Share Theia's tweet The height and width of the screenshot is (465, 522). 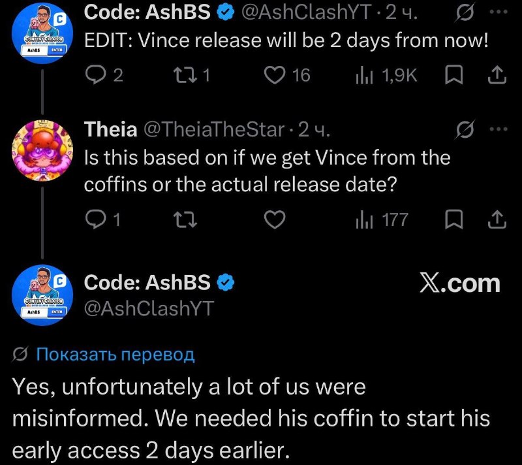click(x=497, y=220)
